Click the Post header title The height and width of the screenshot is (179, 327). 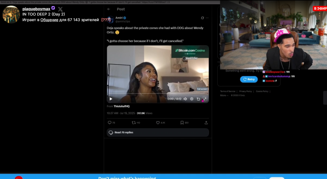tap(121, 9)
